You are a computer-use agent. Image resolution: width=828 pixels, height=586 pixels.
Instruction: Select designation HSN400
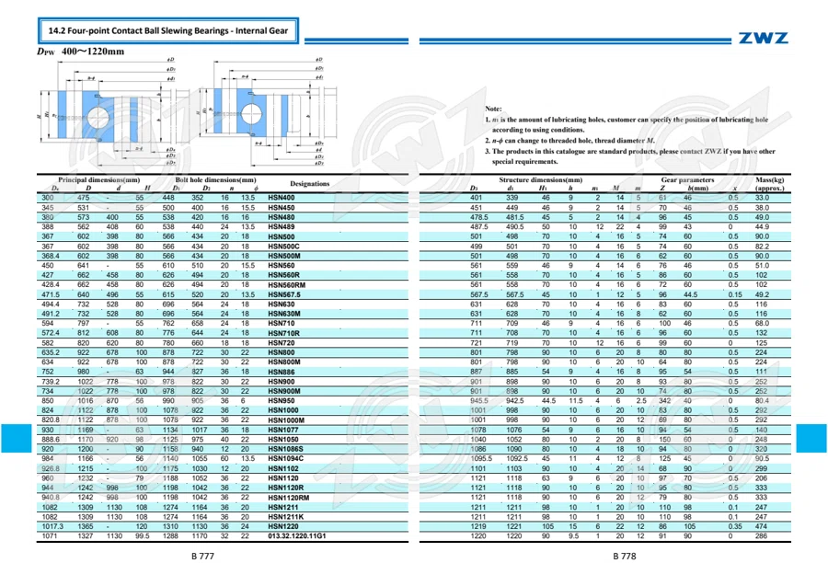pyautogui.click(x=281, y=198)
